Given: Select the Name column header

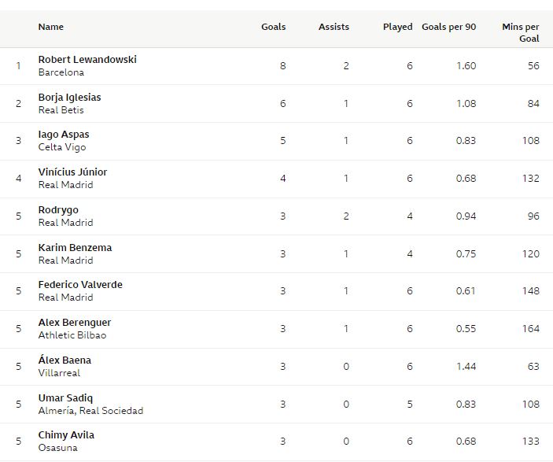Looking at the screenshot, I should click(x=51, y=27).
